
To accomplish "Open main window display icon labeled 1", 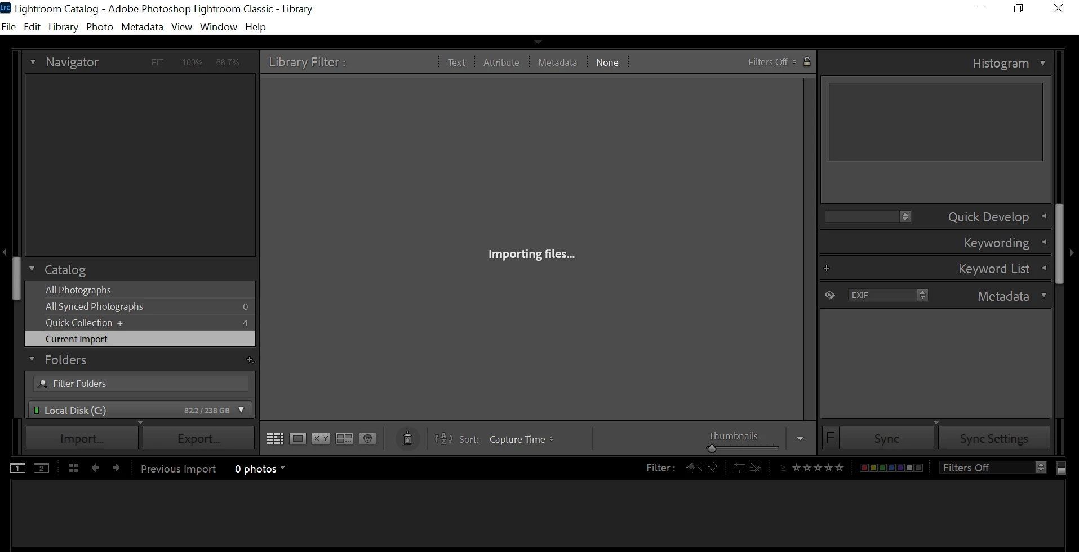I will (x=17, y=468).
